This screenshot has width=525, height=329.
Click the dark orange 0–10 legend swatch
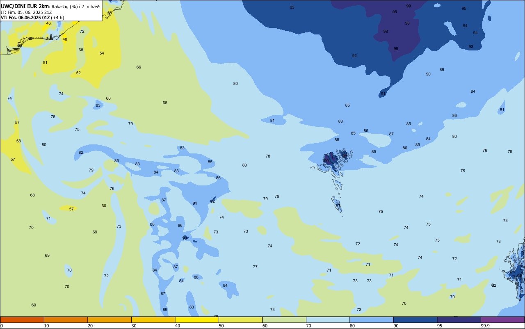22,320
